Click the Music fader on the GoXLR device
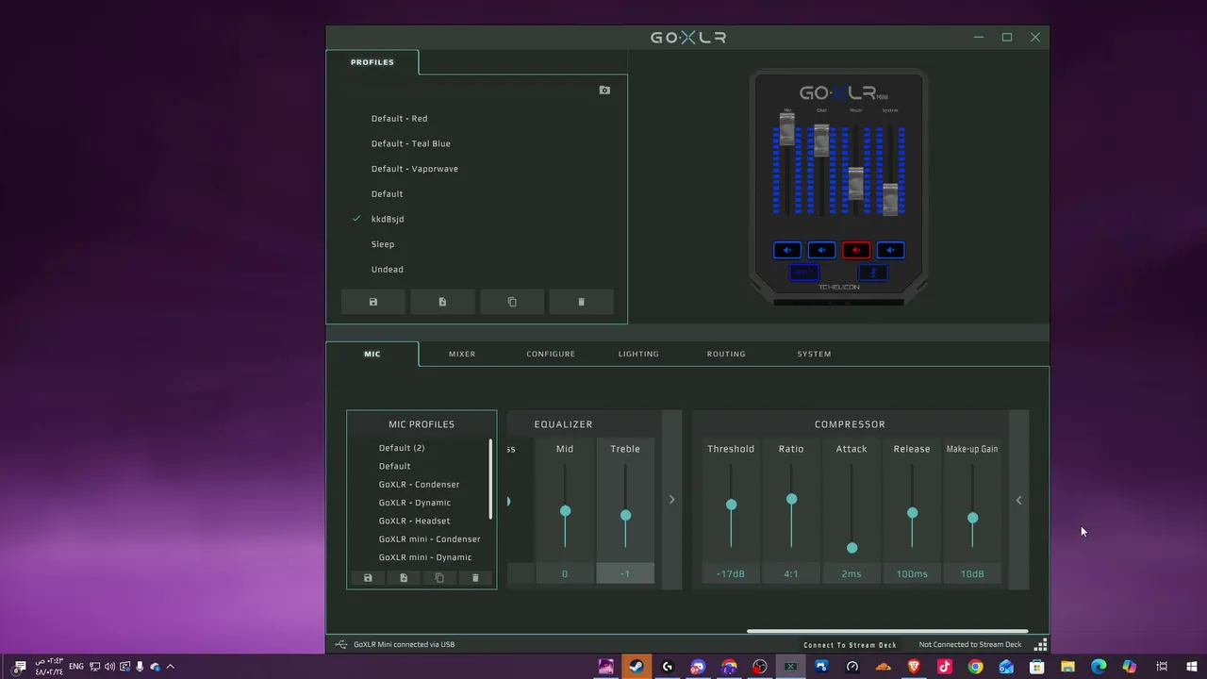Viewport: 1207px width, 679px height. pyautogui.click(x=856, y=183)
